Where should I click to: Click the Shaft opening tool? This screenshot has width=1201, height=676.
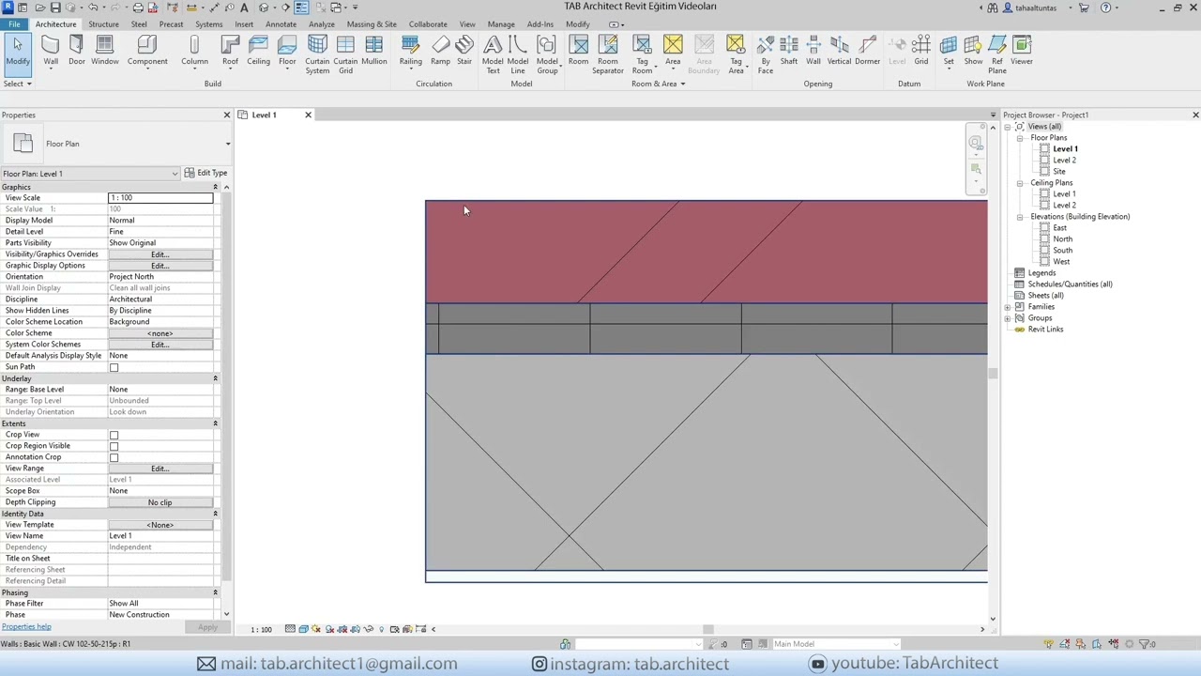point(789,51)
